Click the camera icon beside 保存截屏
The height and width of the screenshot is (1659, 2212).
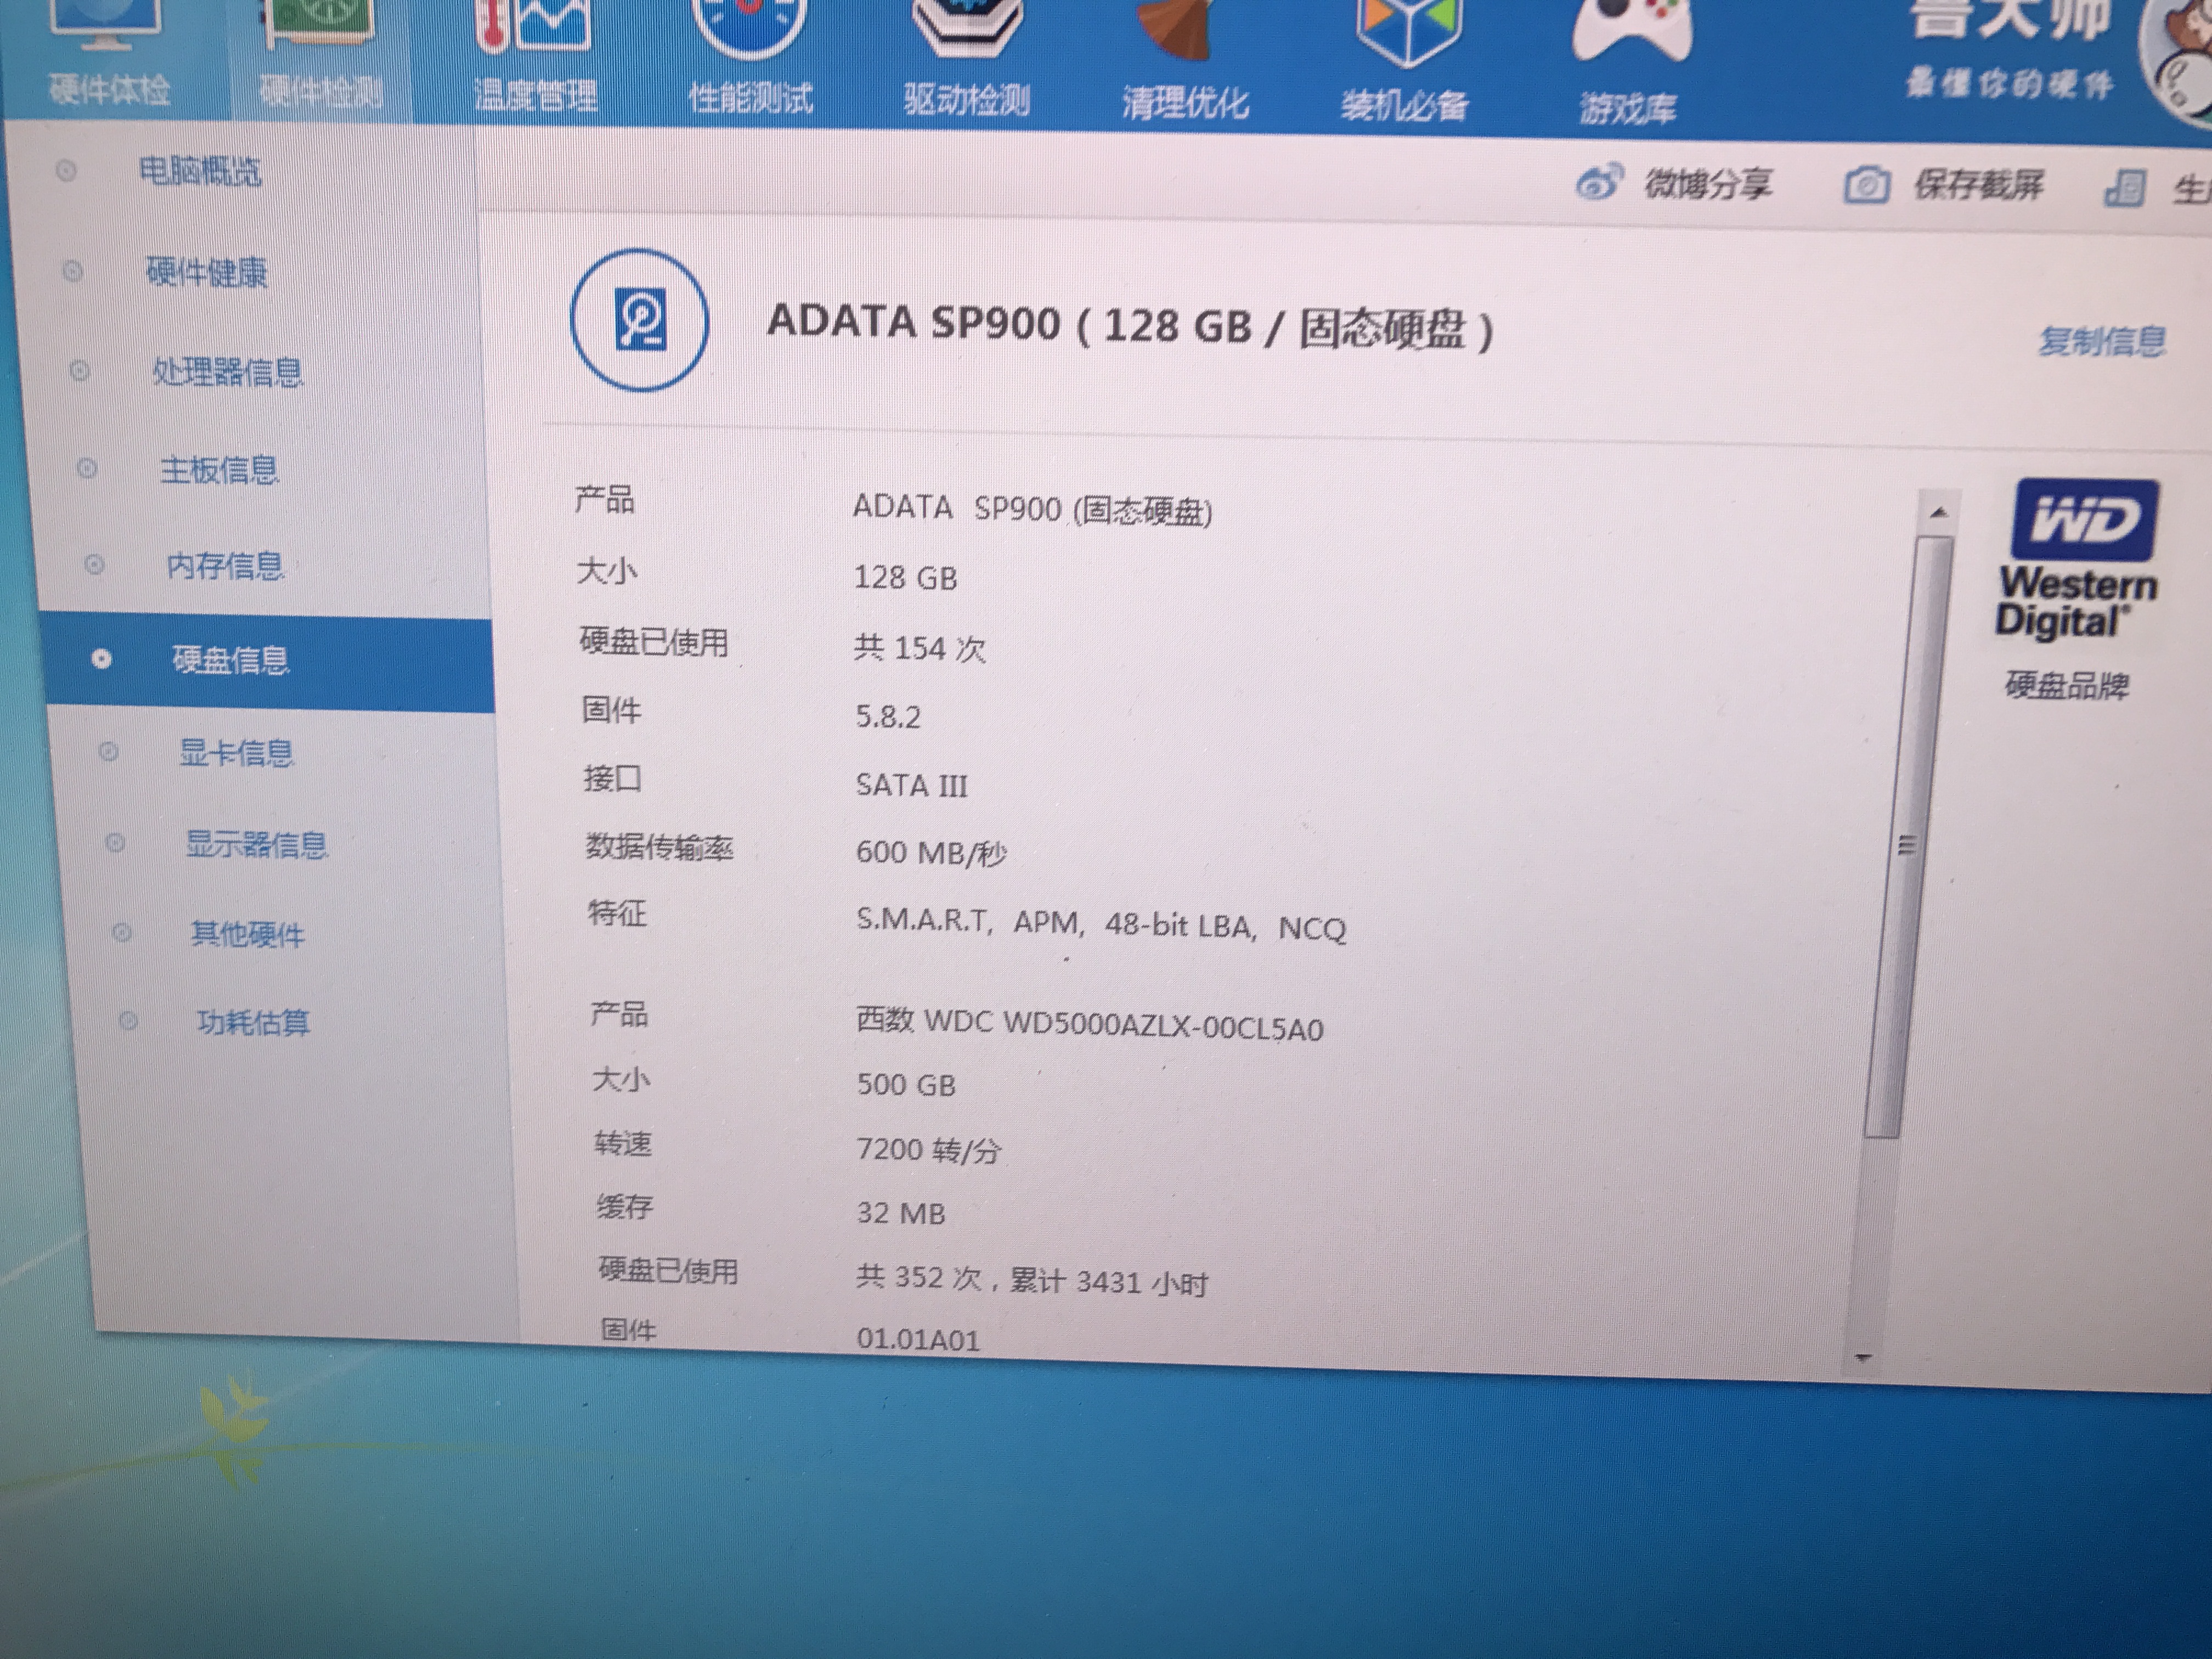pos(1866,186)
